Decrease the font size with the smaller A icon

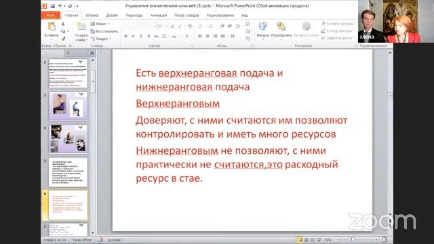[180, 26]
